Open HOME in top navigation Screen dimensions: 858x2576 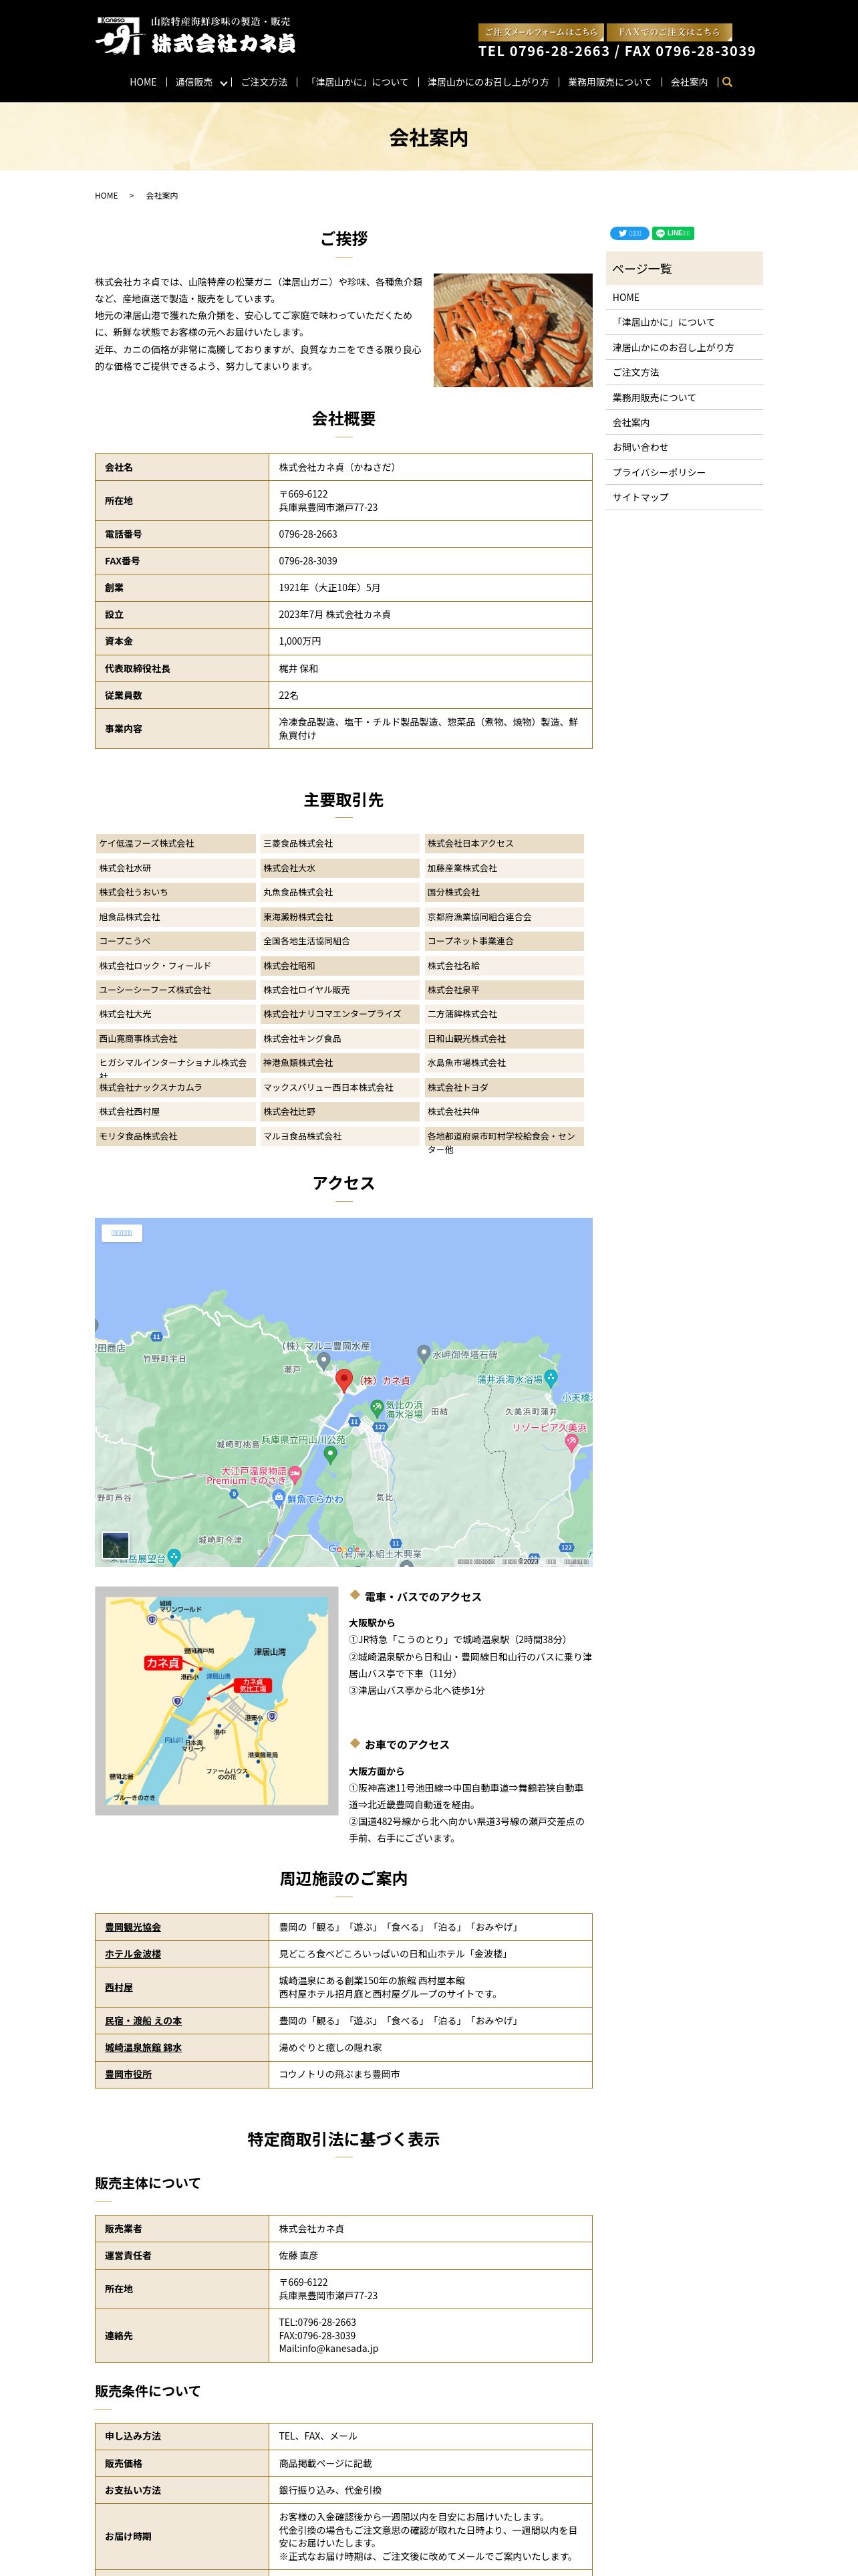click(143, 82)
